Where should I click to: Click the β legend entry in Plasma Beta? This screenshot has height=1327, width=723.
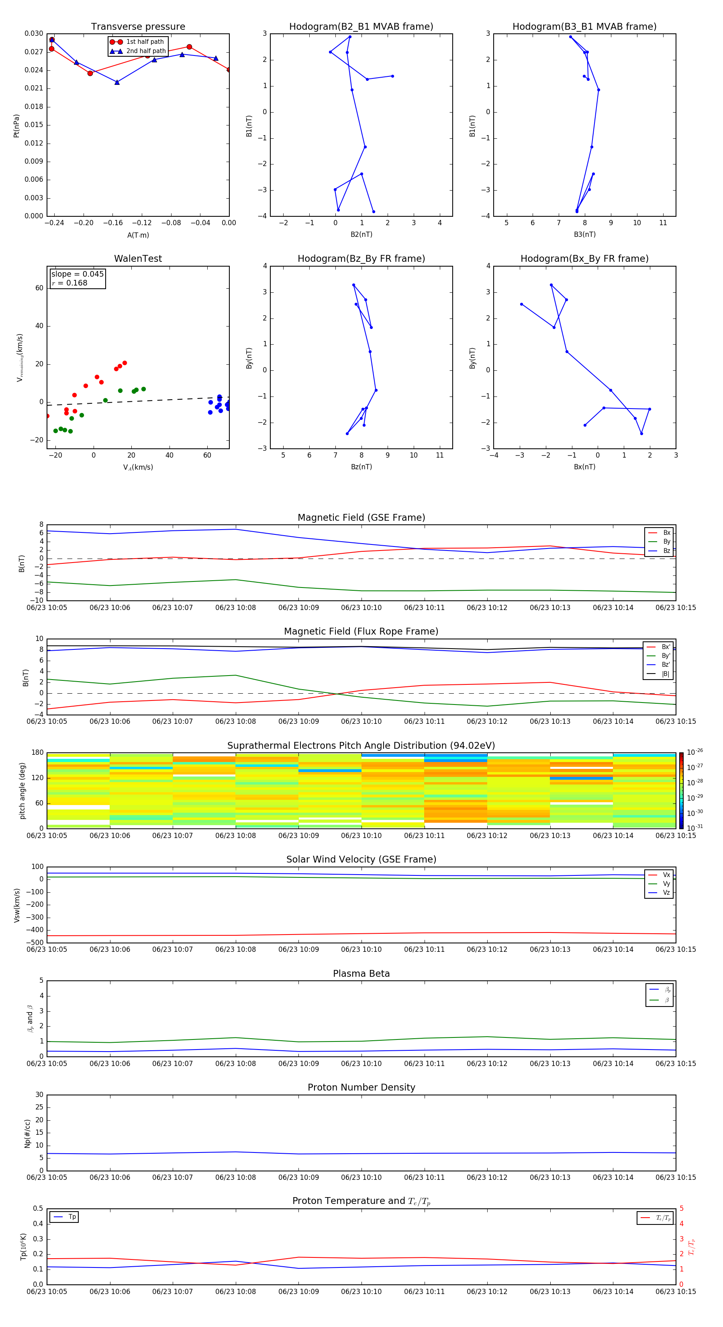click(x=660, y=1000)
